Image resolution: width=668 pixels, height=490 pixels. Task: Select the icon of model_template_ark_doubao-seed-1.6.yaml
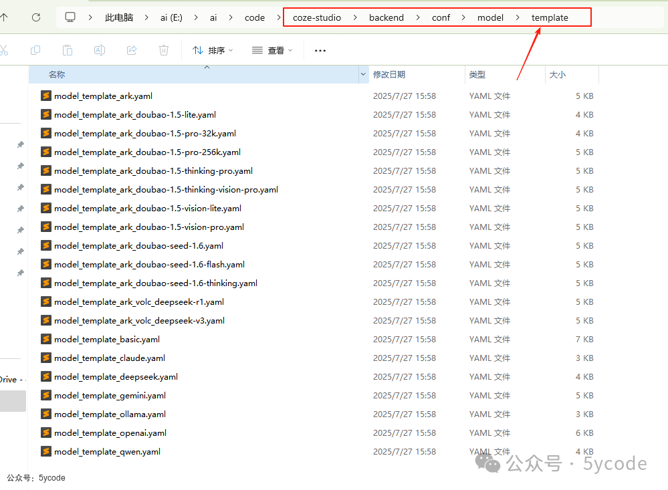click(x=46, y=245)
